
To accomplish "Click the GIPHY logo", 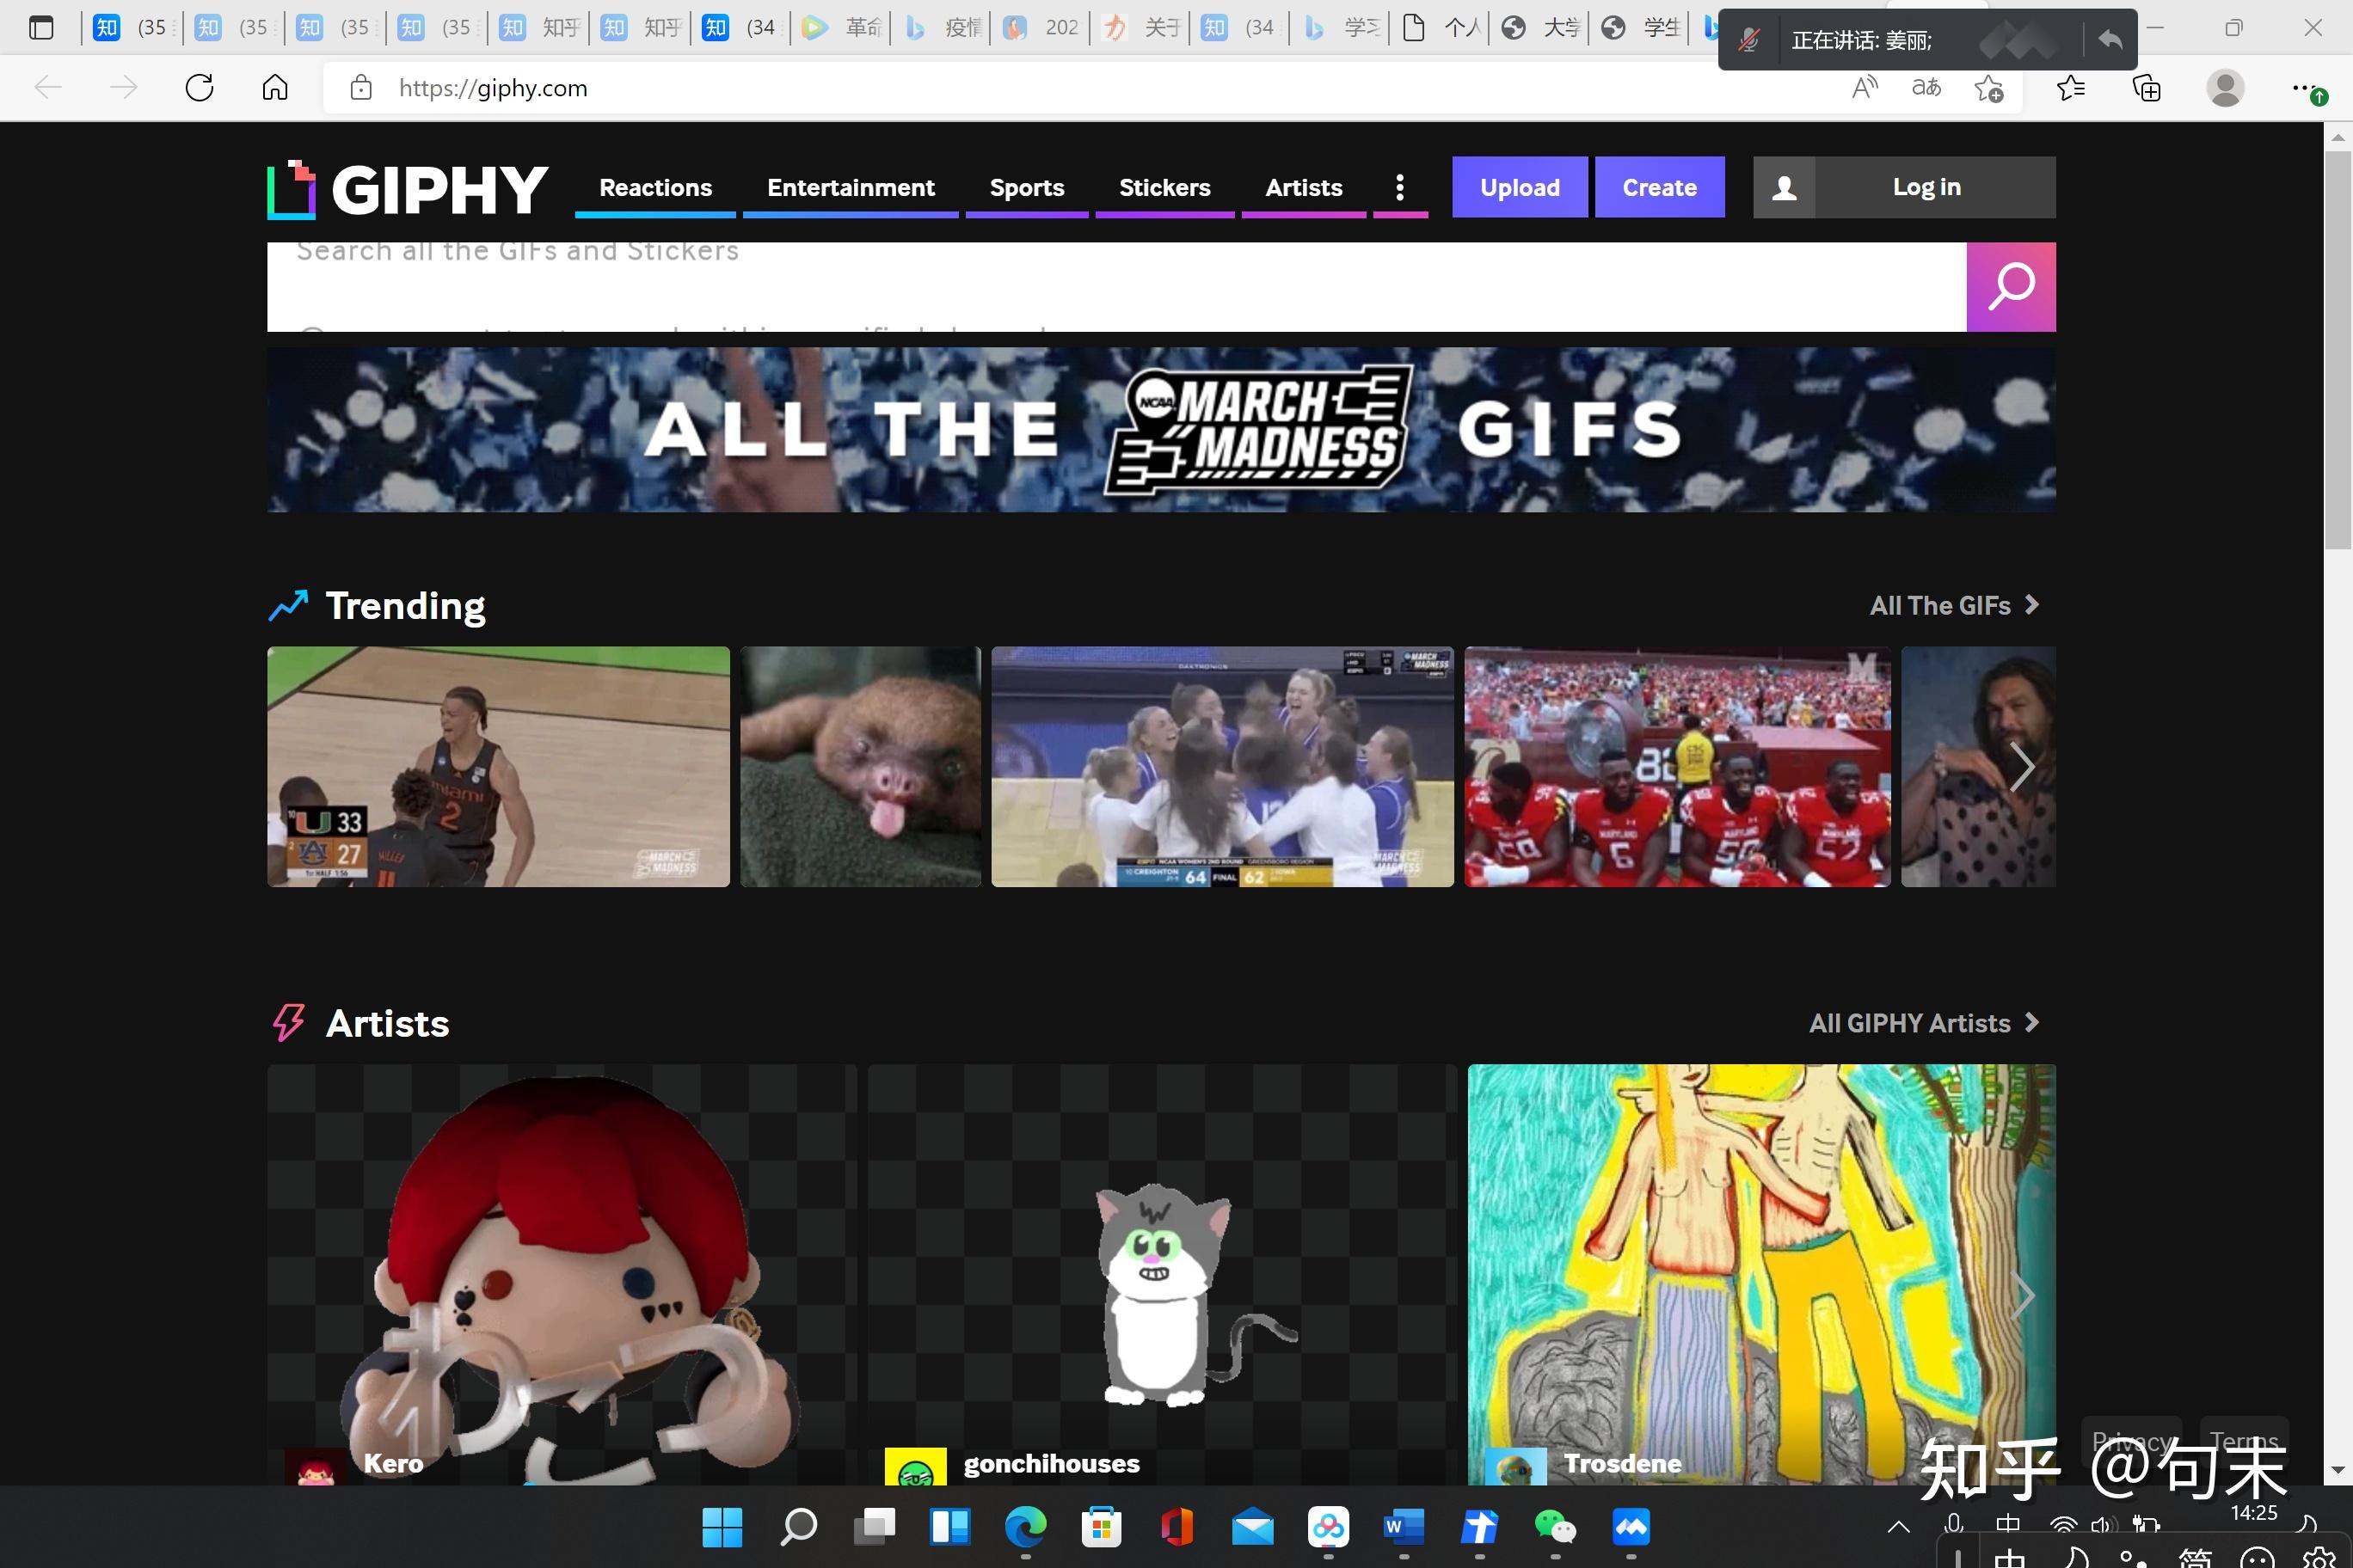I will (x=407, y=189).
